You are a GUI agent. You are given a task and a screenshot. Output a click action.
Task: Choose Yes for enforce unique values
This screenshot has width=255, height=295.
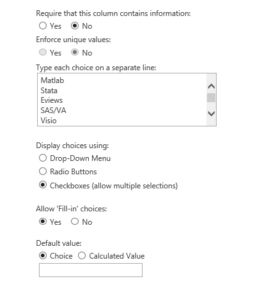(43, 52)
